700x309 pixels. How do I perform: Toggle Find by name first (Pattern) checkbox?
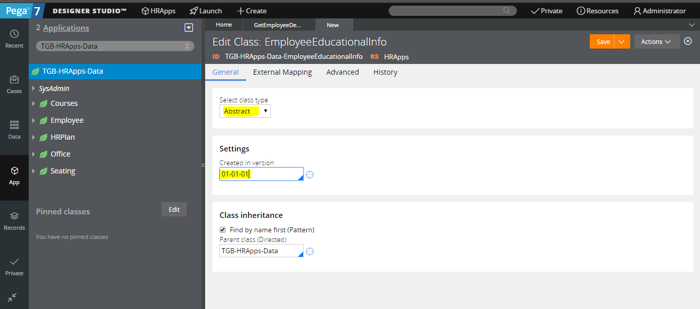pos(223,230)
